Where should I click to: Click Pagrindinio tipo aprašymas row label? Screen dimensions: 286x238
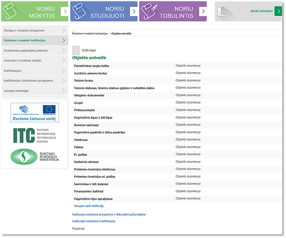tap(93, 199)
